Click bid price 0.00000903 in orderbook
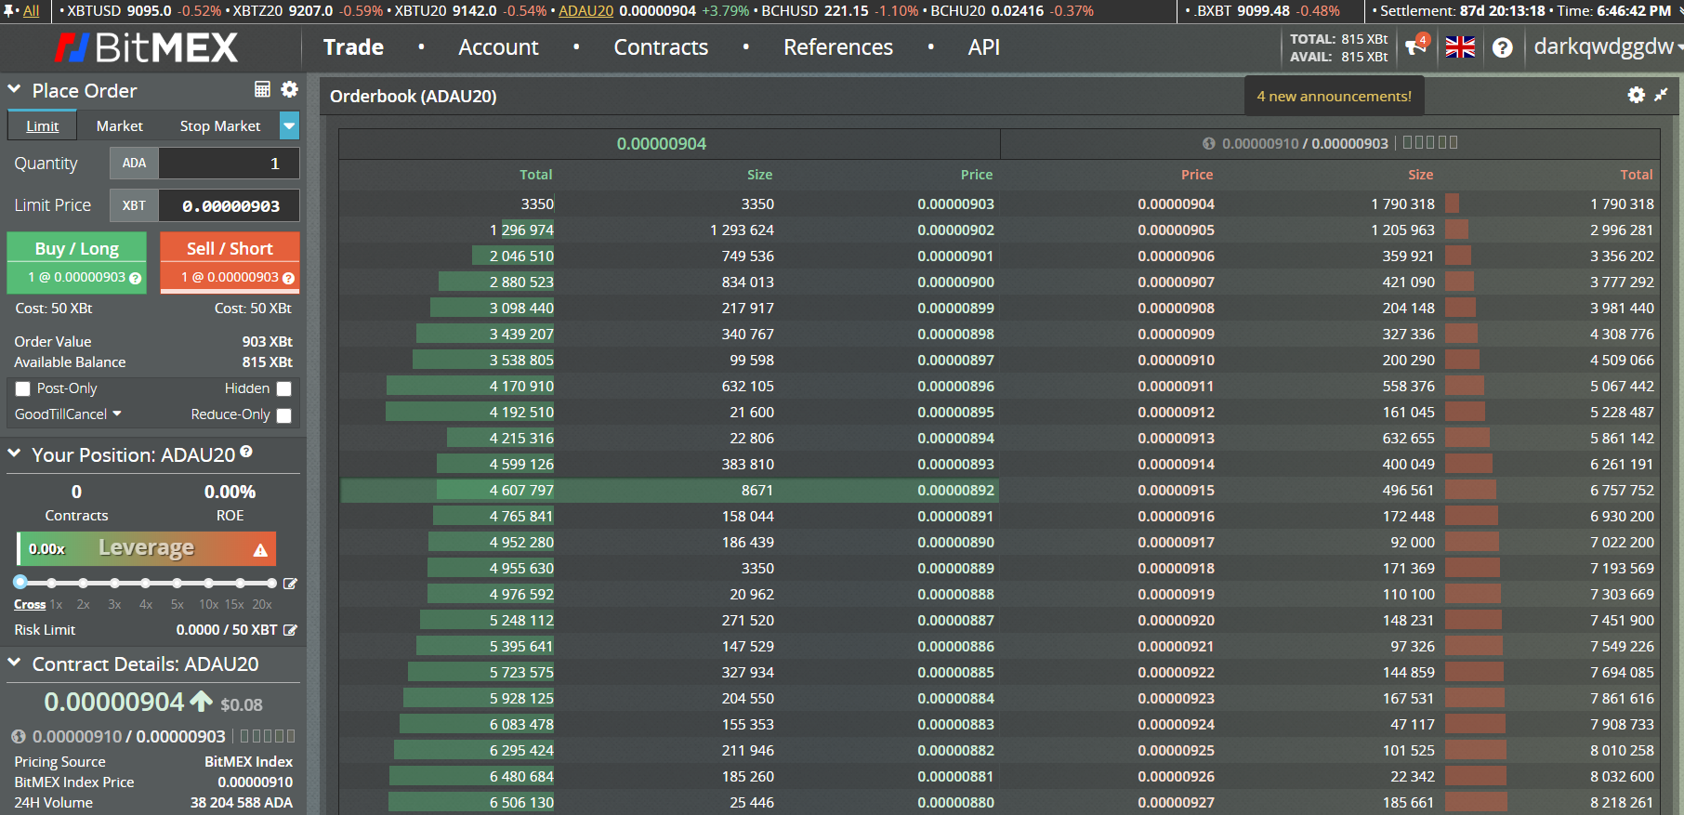This screenshot has width=1684, height=815. [955, 204]
